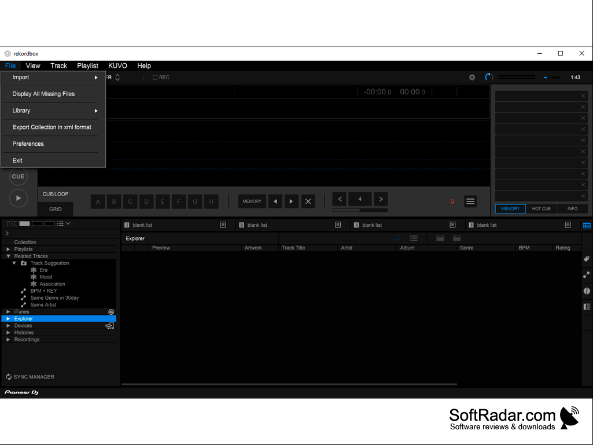Open settings via the gear icon
Image resolution: width=593 pixels, height=445 pixels.
[x=472, y=77]
